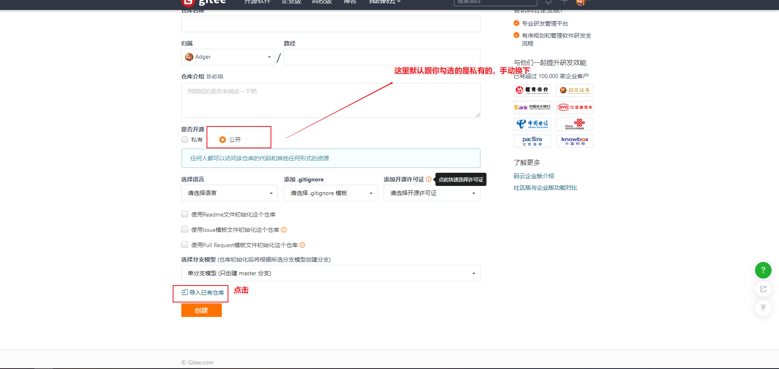Open the 归属 Adger owner dropdown
The width and height of the screenshot is (779, 369).
point(228,57)
